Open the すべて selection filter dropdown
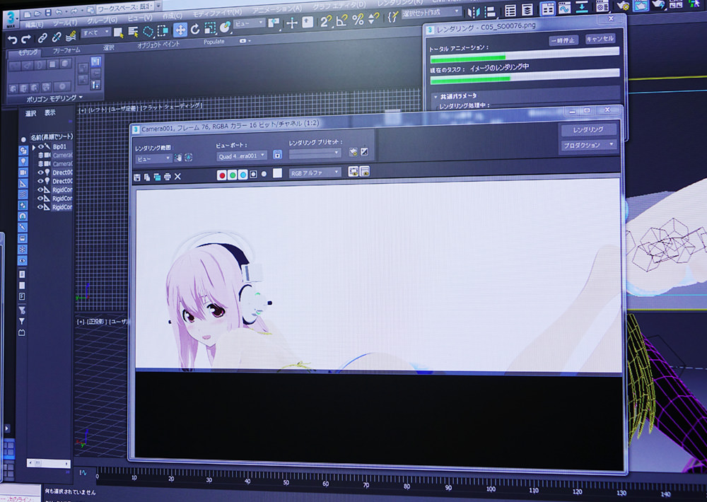The image size is (707, 502). [x=95, y=33]
